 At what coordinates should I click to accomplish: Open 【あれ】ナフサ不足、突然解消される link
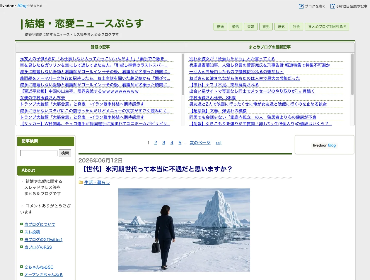pos(224,85)
